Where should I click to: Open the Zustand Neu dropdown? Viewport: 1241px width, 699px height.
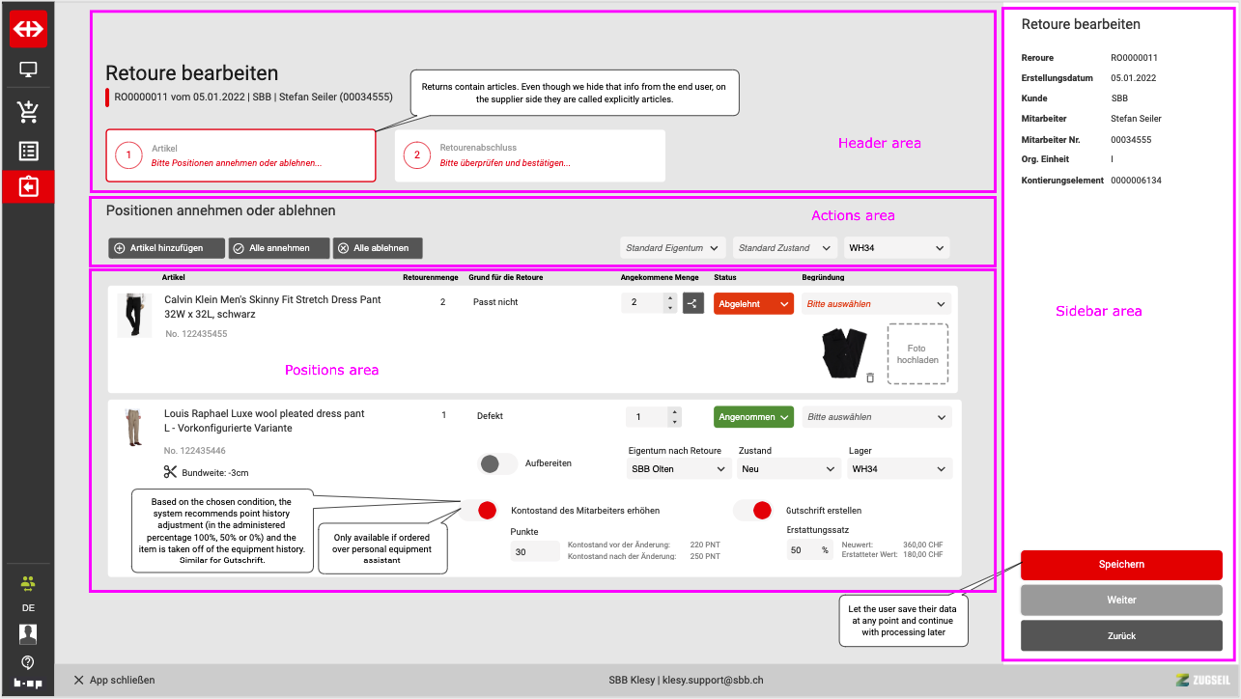pyautogui.click(x=788, y=469)
